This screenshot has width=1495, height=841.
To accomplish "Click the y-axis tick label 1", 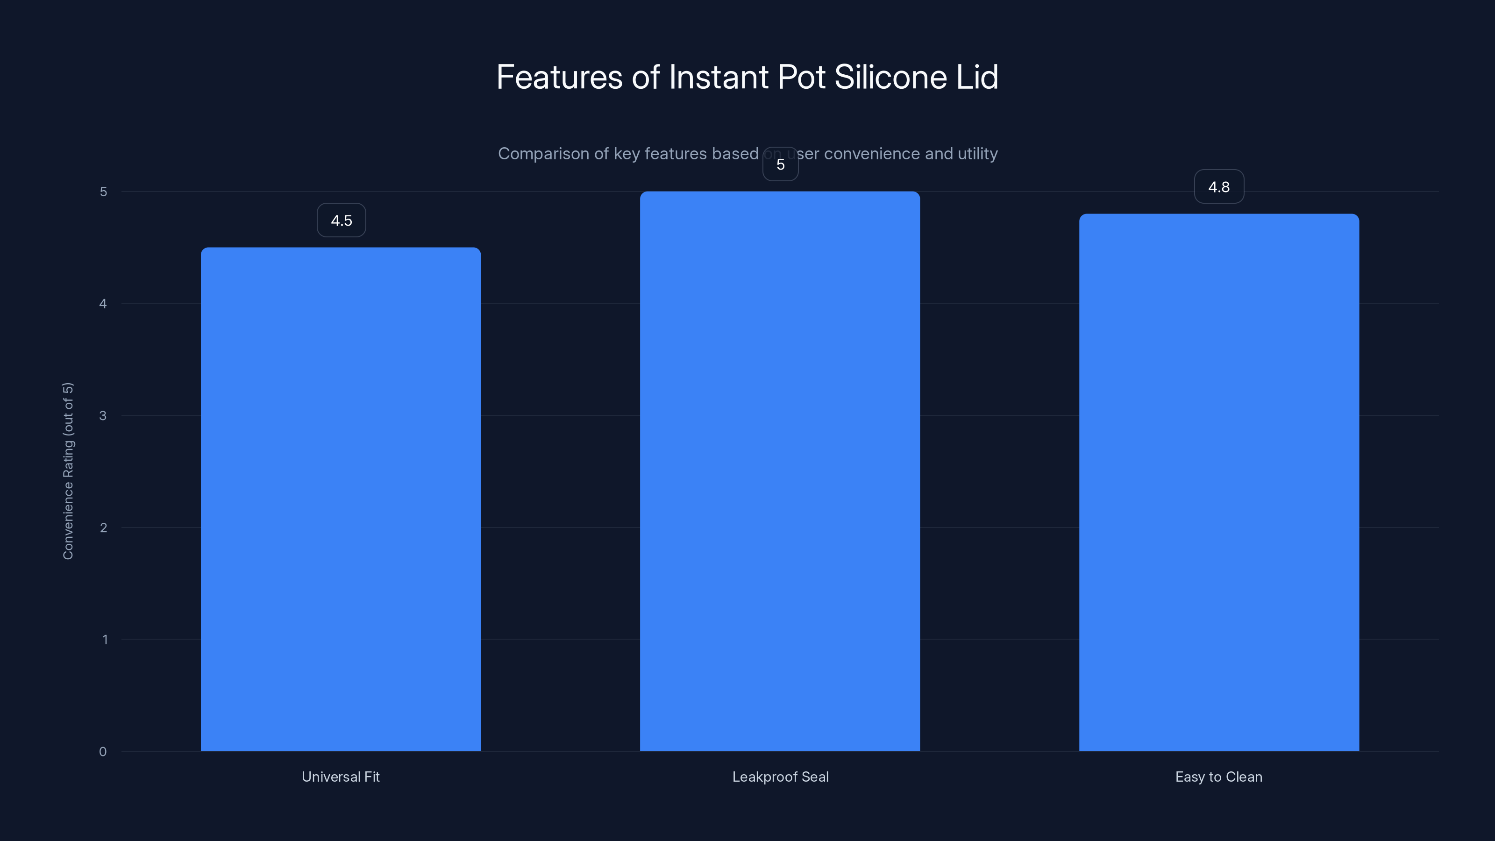I will (105, 640).
